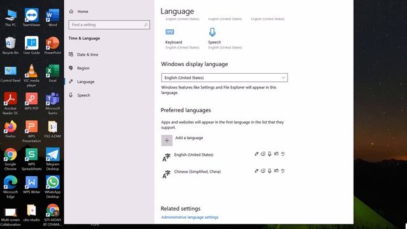This screenshot has height=229, width=407.
Task: Click speech recognition icon on Chinese row
Action: pos(270,171)
